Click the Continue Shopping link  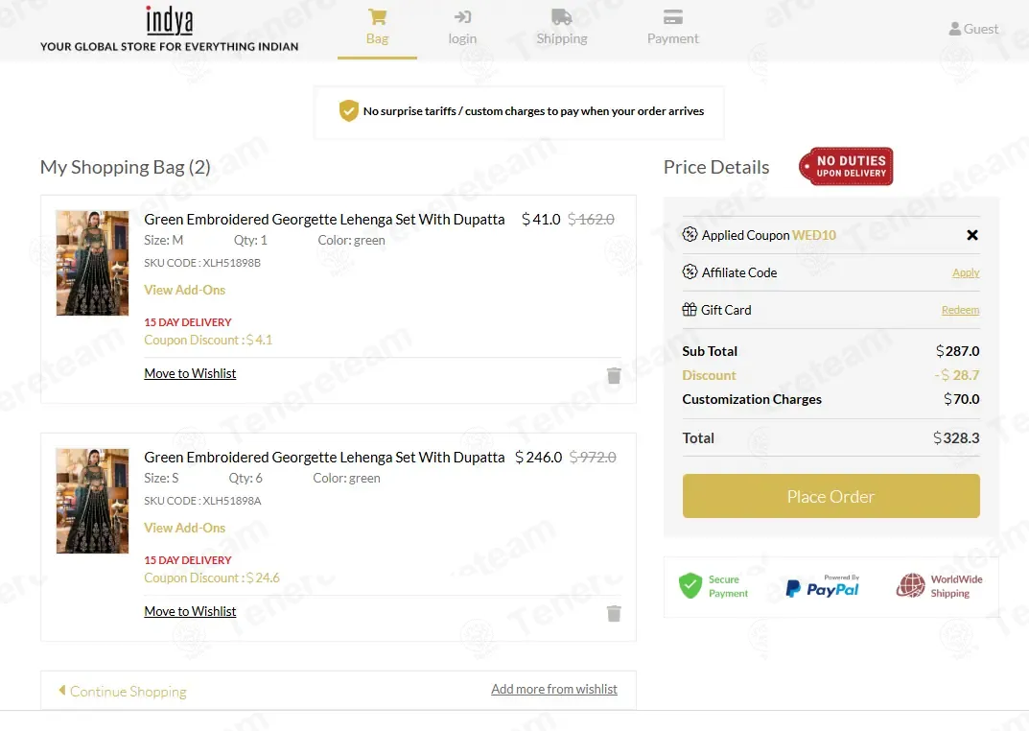[x=128, y=692]
